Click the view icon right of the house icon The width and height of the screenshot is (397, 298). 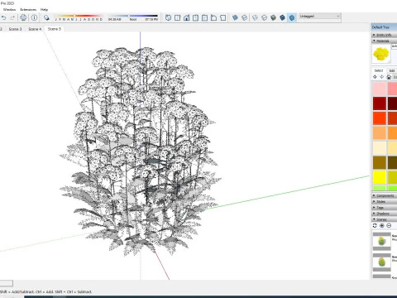[195, 18]
